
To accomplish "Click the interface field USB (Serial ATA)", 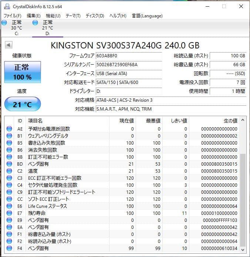I will [x=129, y=74].
